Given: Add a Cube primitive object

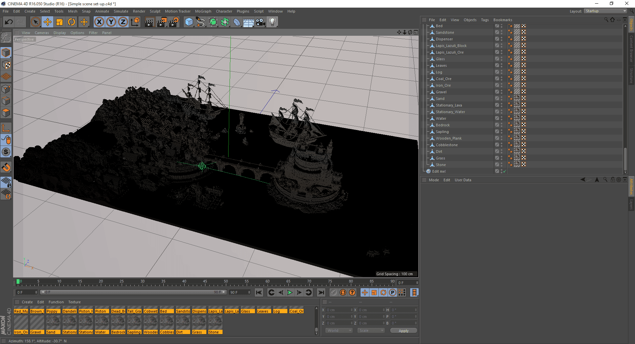Looking at the screenshot, I should tap(189, 22).
